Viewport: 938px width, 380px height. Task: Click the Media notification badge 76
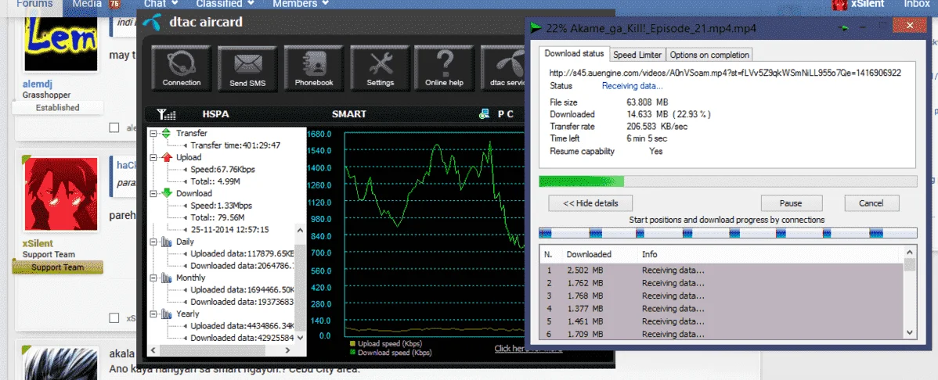point(114,4)
